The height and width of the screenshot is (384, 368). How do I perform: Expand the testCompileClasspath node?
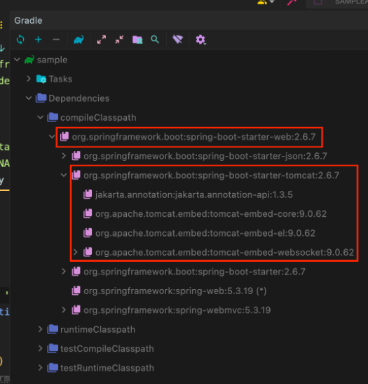click(41, 348)
